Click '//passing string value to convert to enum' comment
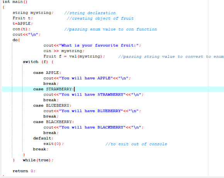Viewport: 224px width, 178px height. [171, 57]
